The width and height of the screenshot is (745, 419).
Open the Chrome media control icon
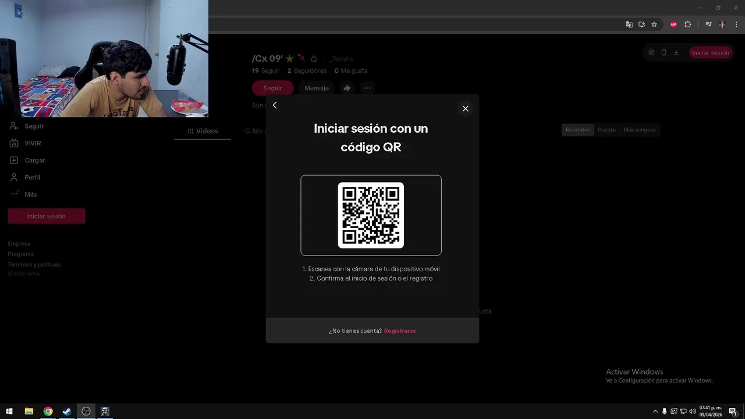pyautogui.click(x=708, y=24)
